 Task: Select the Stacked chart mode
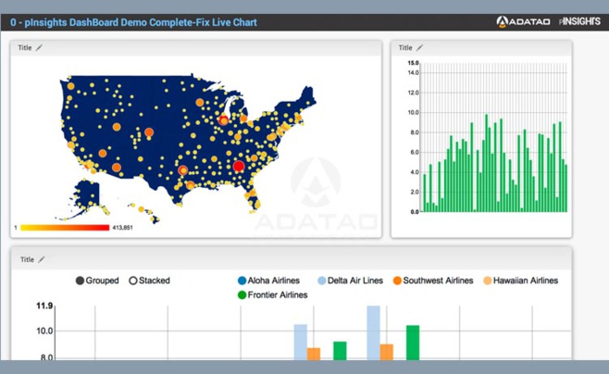click(133, 280)
